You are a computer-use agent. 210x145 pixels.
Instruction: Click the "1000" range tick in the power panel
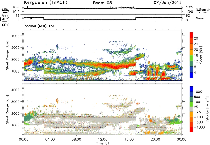[x=15, y=71]
